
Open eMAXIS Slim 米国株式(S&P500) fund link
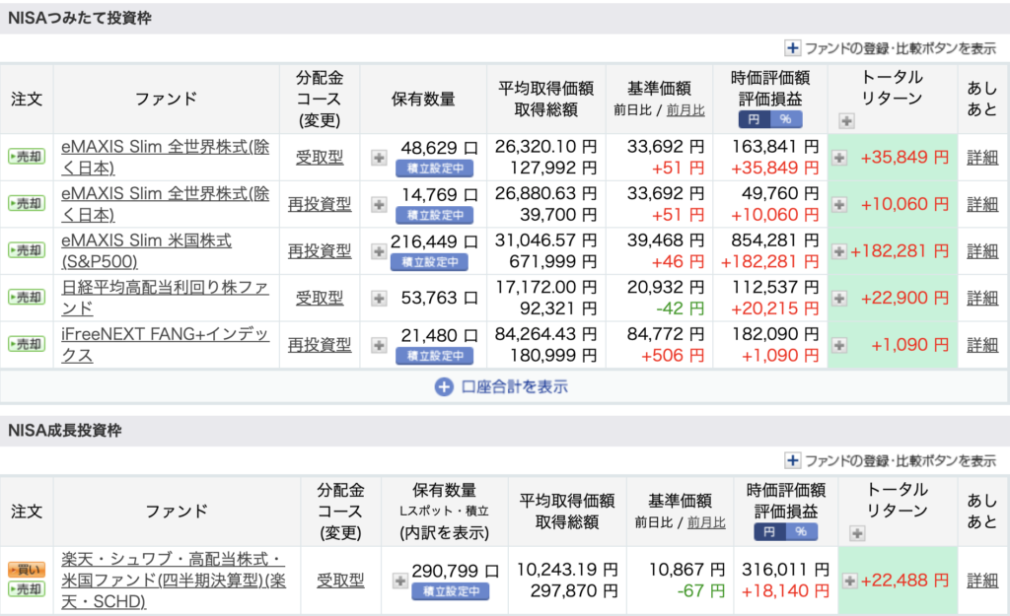146,250
